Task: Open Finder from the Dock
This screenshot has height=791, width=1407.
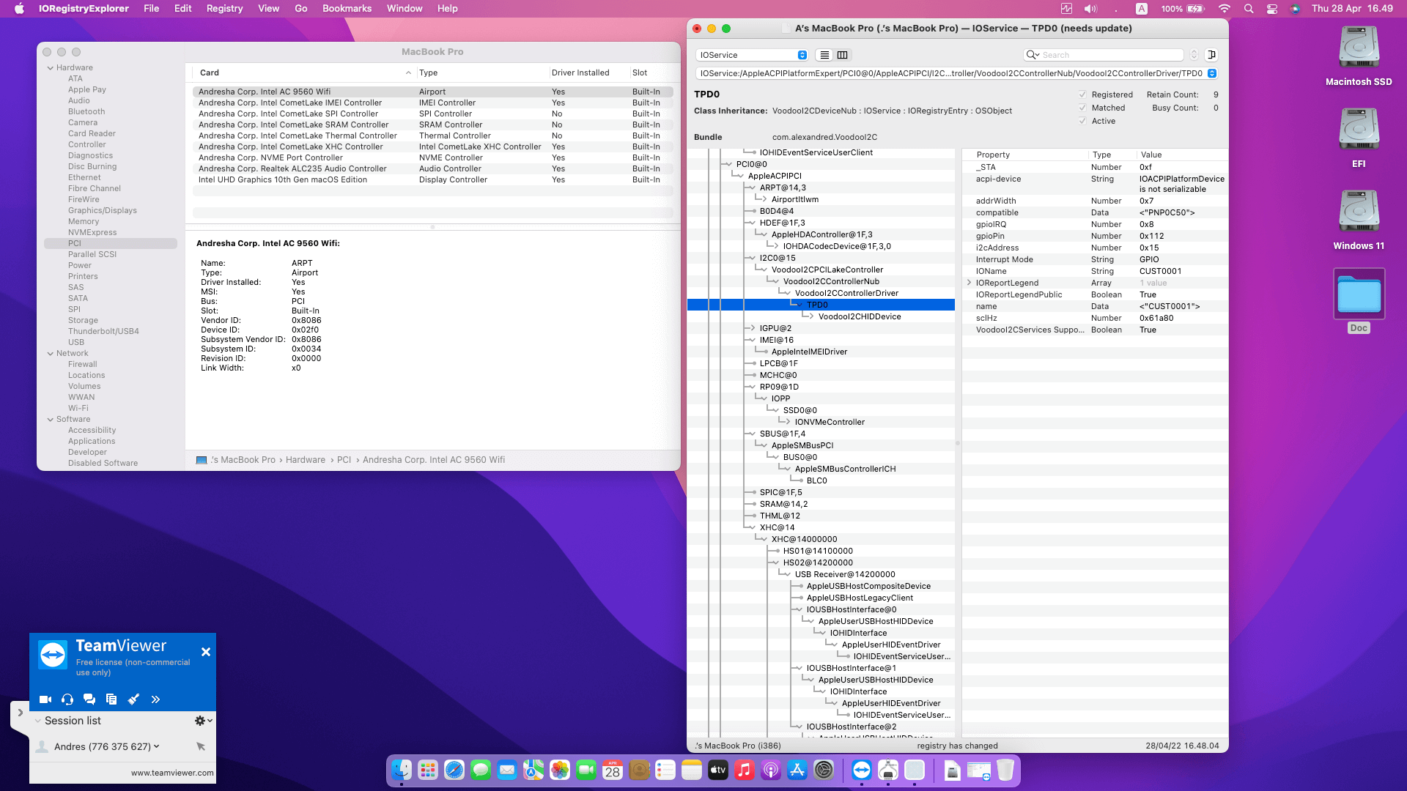Action: click(x=402, y=770)
